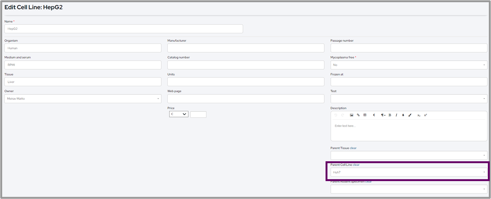Apply subscript formatting in the editor

click(419, 115)
